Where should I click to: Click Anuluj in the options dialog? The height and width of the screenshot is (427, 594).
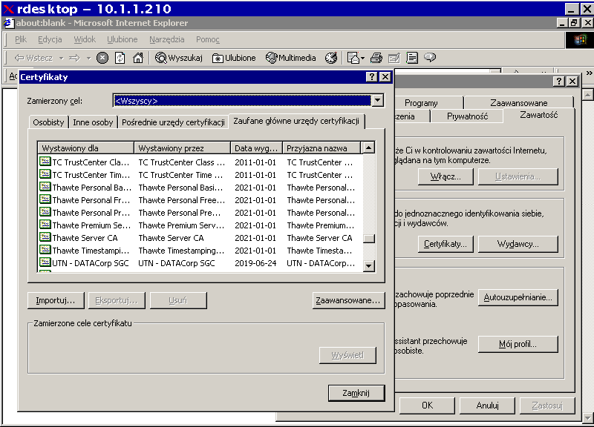coord(488,406)
